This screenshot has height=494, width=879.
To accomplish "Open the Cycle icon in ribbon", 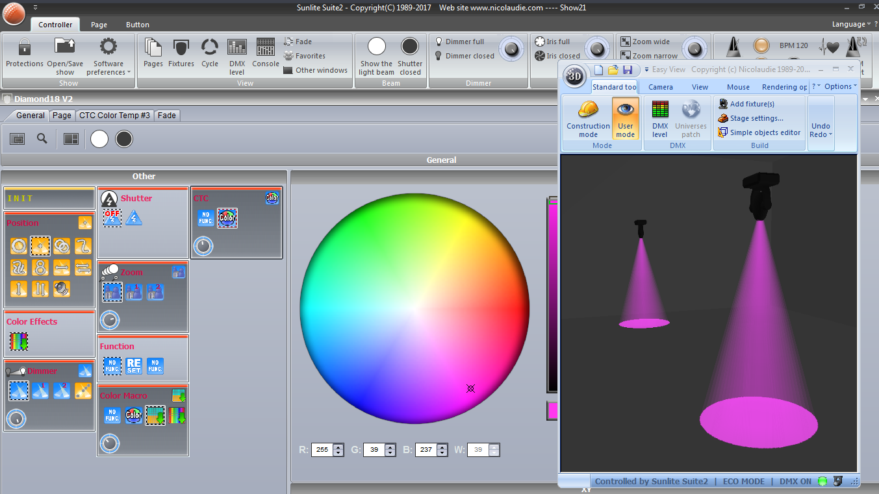I will (x=210, y=48).
